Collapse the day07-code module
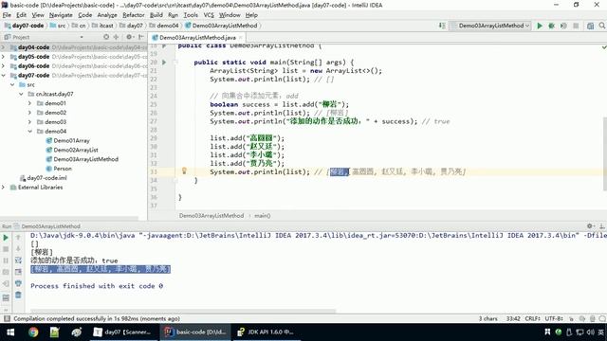 coord(3,75)
